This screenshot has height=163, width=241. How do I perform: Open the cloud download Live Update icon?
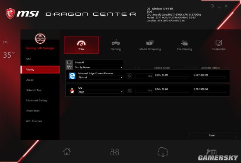pos(163,152)
